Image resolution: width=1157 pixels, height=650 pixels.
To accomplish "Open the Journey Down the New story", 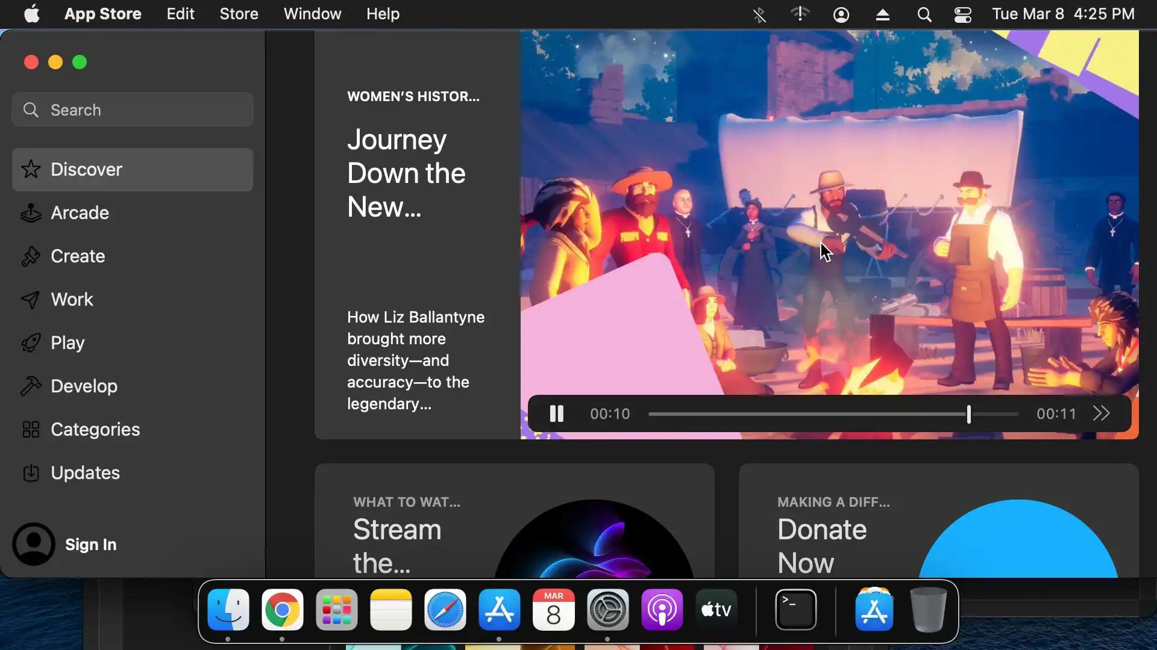I will click(x=406, y=173).
